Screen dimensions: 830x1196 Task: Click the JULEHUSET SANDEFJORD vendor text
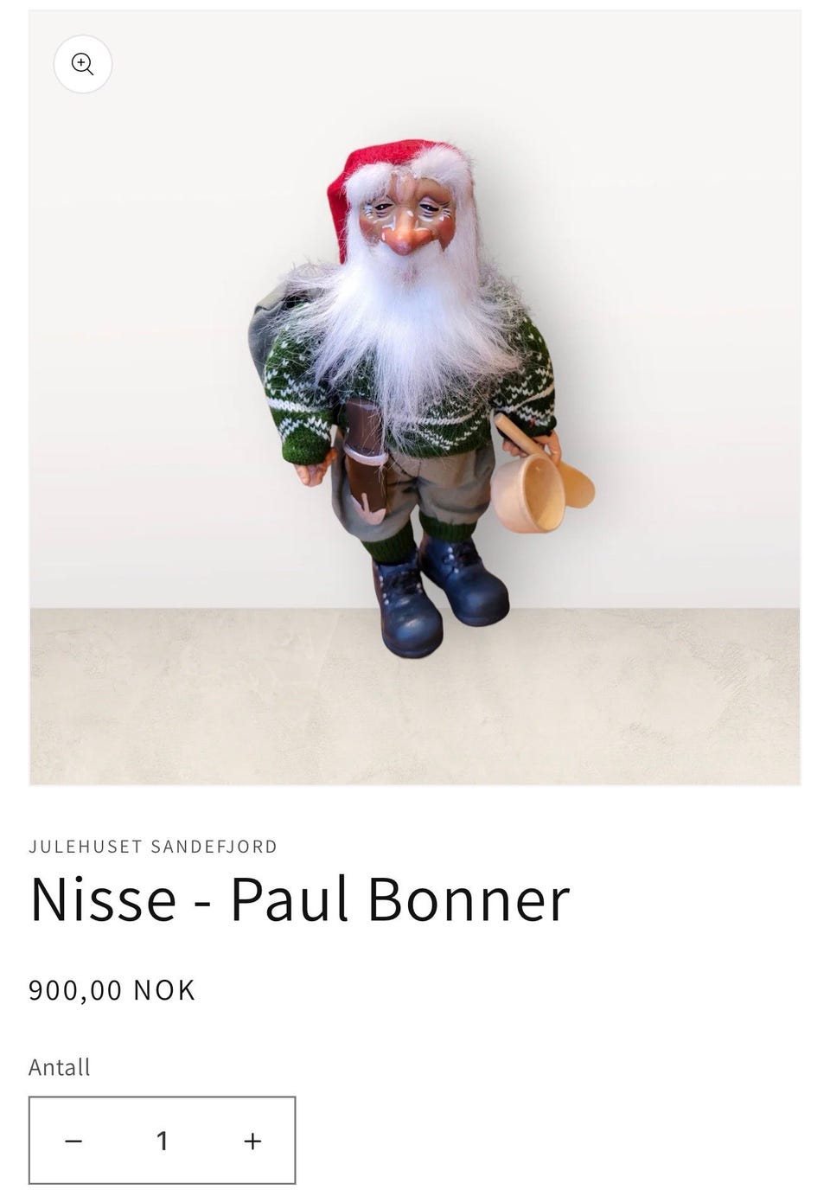tap(153, 846)
